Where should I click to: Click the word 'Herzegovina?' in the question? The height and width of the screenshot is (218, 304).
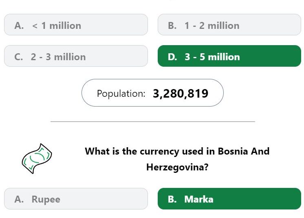pos(177,167)
